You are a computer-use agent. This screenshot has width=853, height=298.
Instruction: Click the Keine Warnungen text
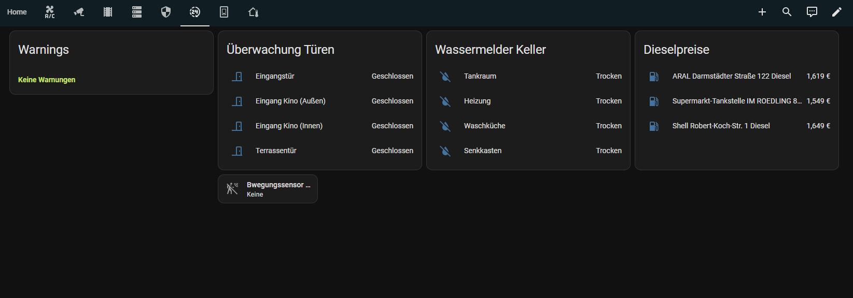[x=47, y=80]
